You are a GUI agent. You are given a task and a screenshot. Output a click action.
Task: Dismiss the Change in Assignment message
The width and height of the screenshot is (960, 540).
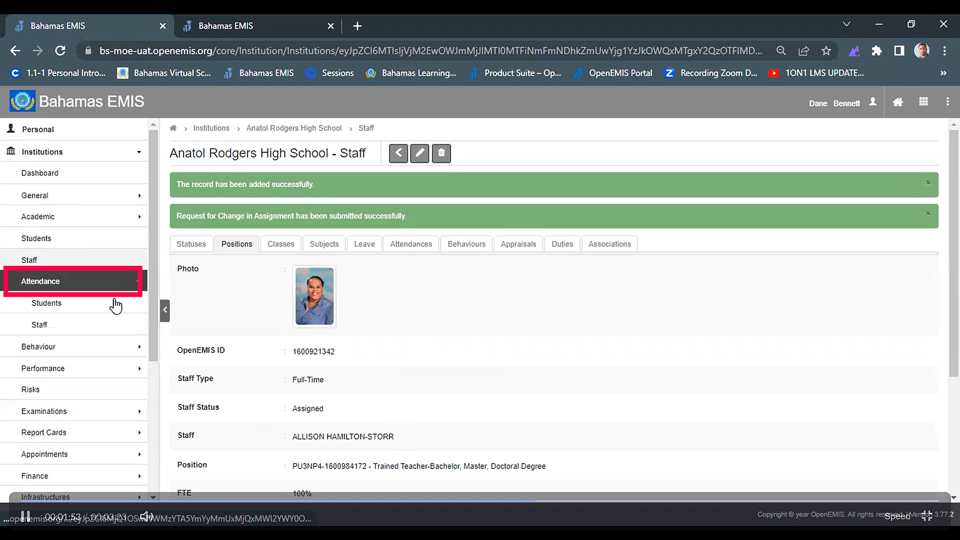click(928, 214)
